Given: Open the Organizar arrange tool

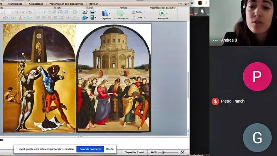Looking at the screenshot, I should click(x=106, y=14).
